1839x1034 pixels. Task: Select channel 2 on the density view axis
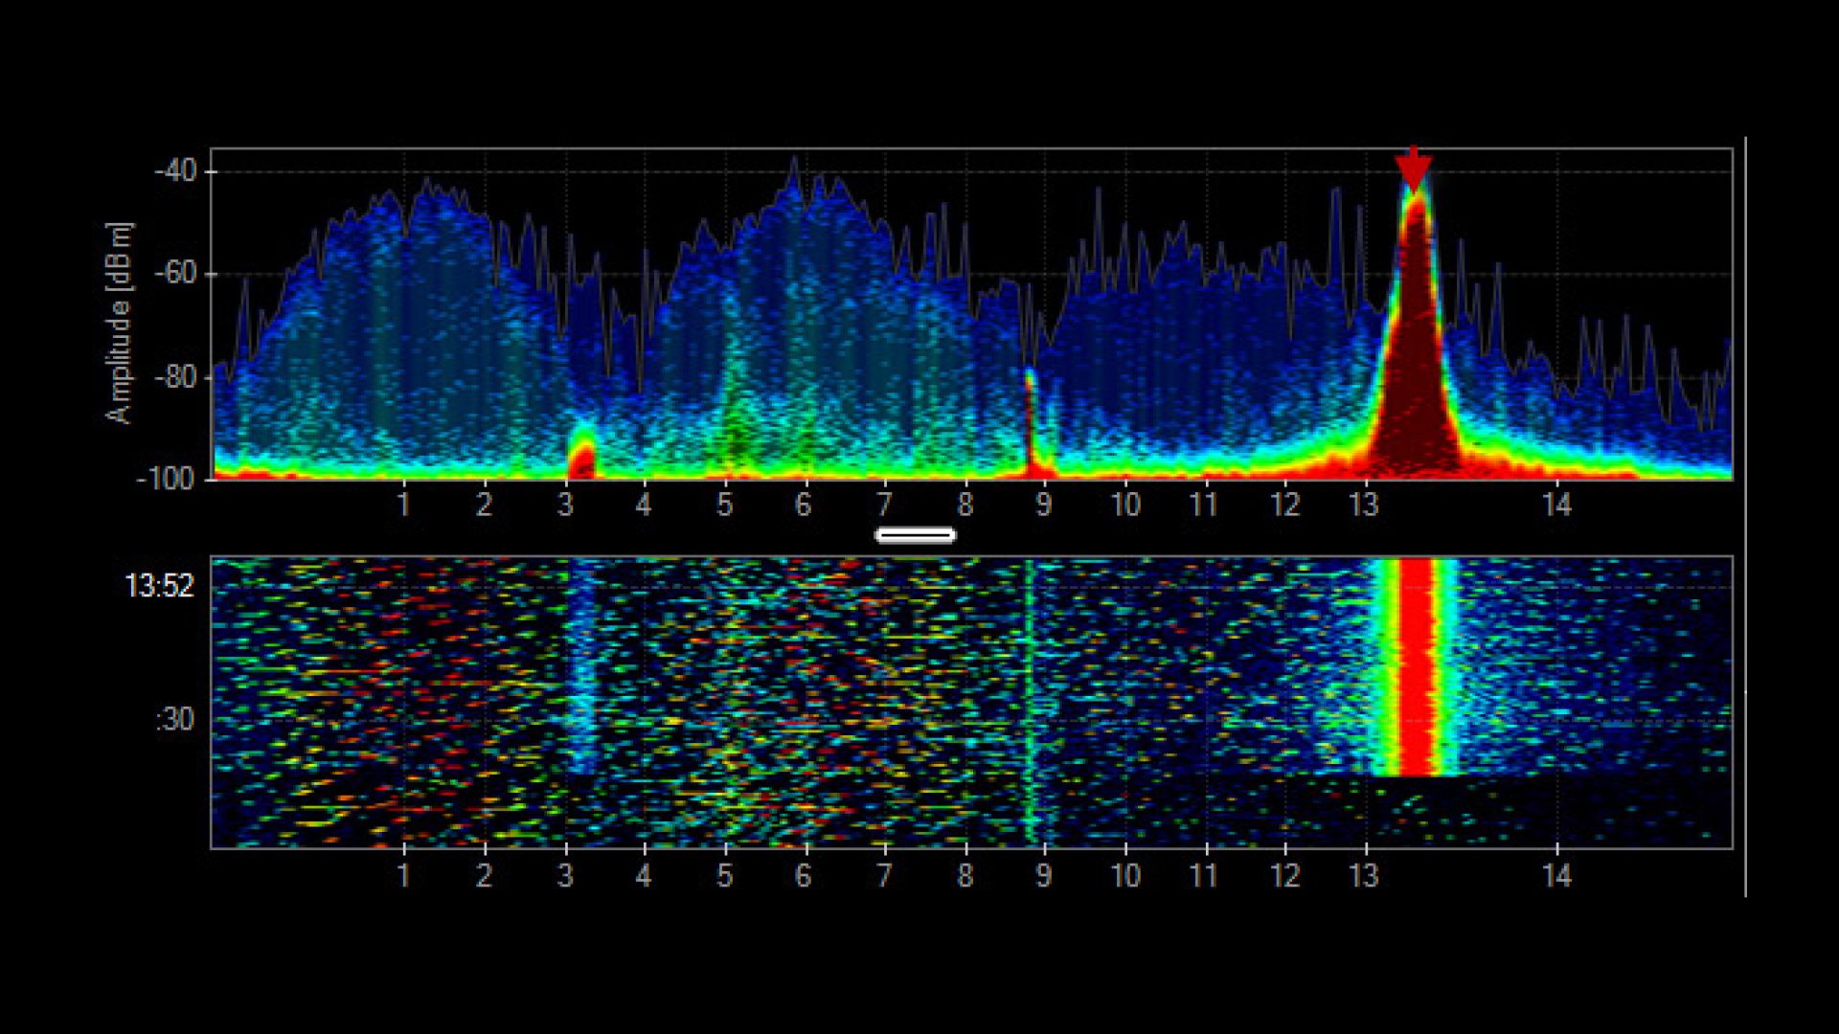point(485,504)
